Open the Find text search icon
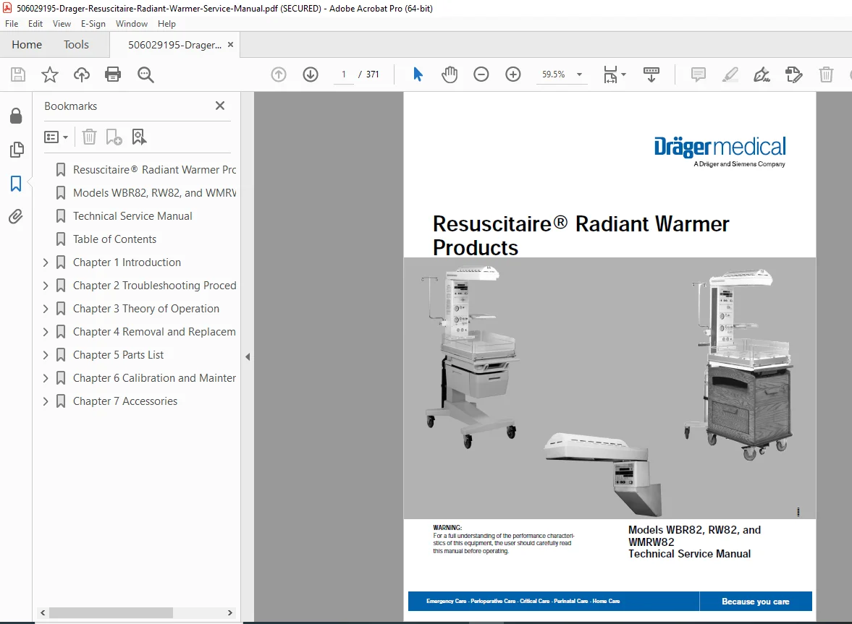The height and width of the screenshot is (624, 852). click(145, 74)
